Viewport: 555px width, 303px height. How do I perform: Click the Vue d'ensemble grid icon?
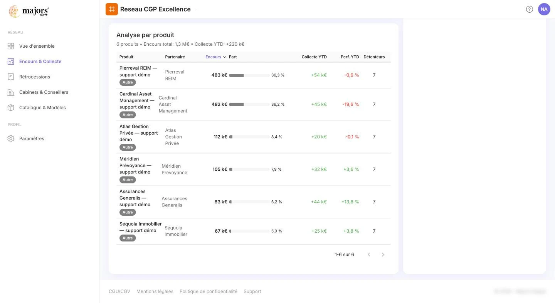point(11,46)
